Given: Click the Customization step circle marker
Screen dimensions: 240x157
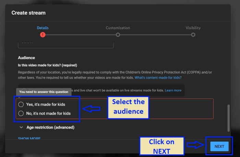Looking at the screenshot, I should point(118,35).
